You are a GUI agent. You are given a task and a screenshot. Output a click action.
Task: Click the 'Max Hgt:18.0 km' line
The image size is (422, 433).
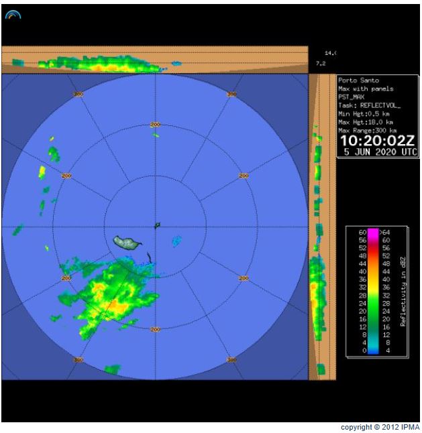366,122
